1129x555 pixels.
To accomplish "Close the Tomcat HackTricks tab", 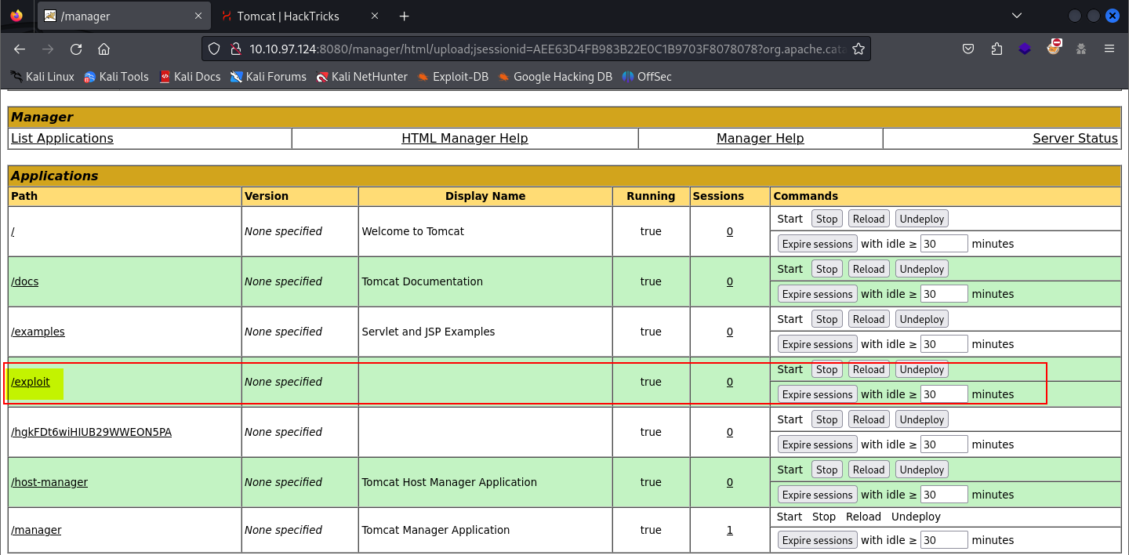I will click(374, 16).
